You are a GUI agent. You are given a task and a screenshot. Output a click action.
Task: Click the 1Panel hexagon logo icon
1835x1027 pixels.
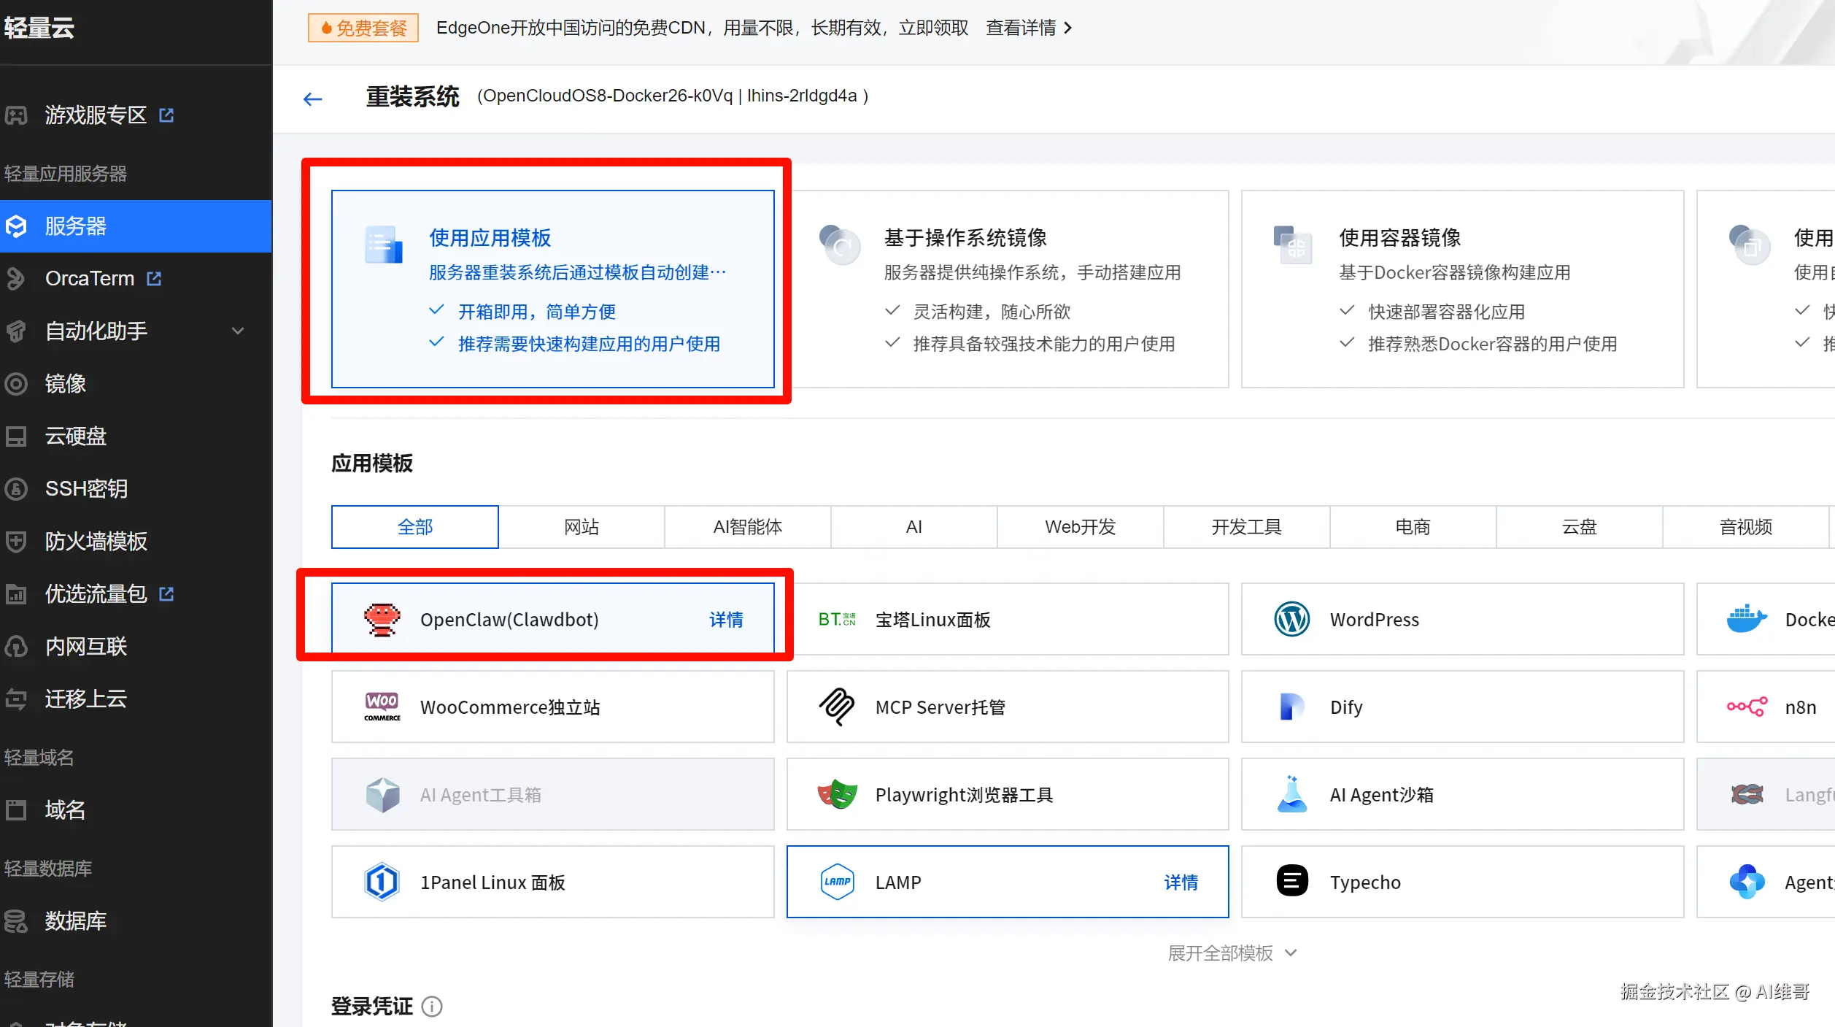(x=382, y=882)
